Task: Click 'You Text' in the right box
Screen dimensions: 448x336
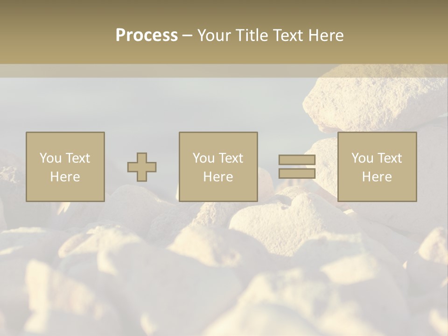Action: pos(377,158)
